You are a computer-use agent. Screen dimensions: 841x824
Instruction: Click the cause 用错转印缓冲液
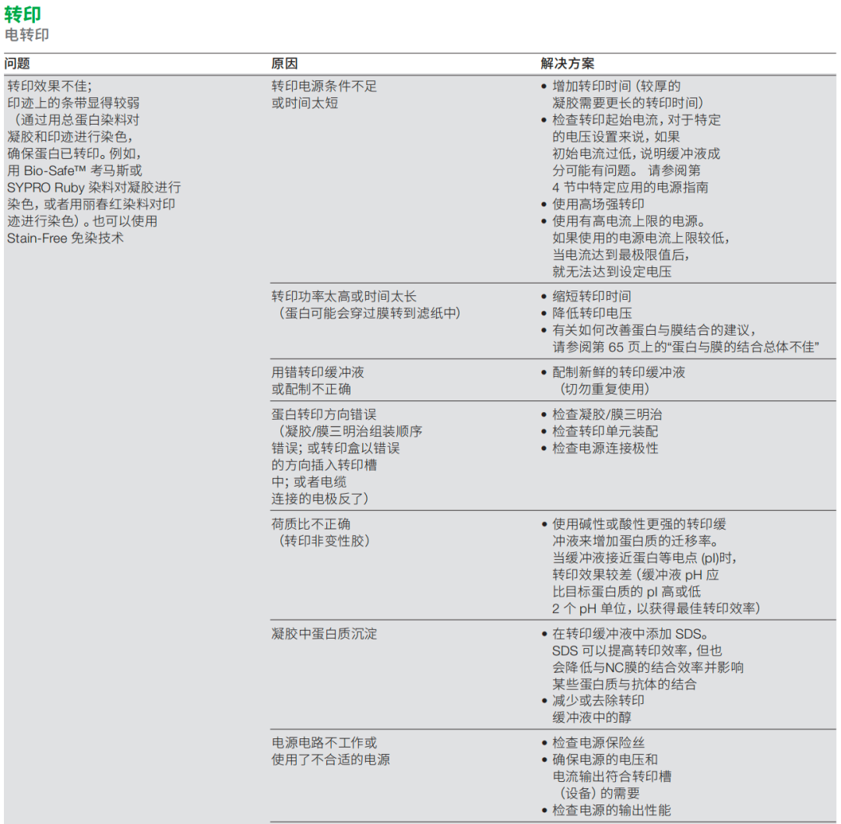(x=318, y=372)
